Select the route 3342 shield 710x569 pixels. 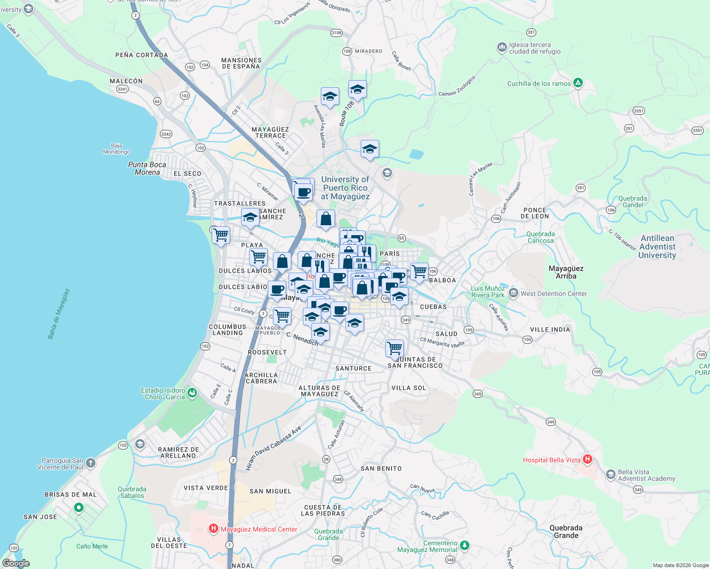click(166, 134)
